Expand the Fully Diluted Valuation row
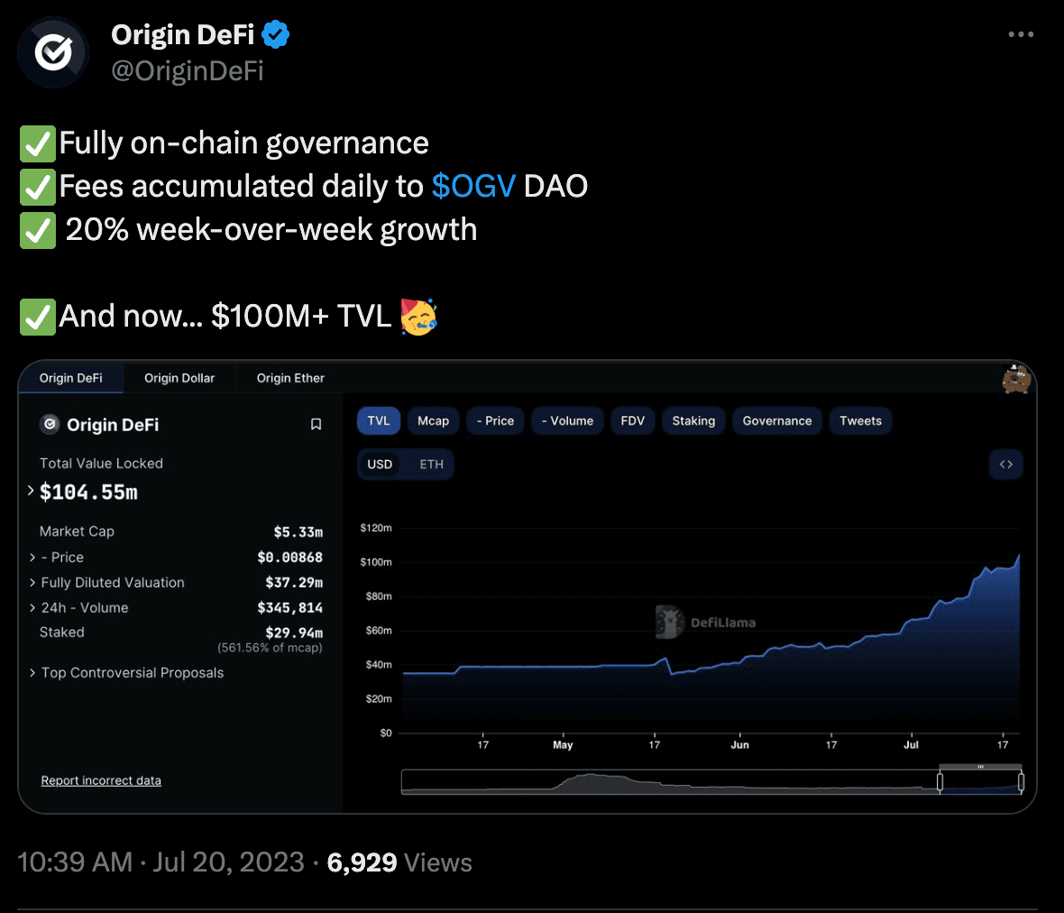 pyautogui.click(x=32, y=583)
